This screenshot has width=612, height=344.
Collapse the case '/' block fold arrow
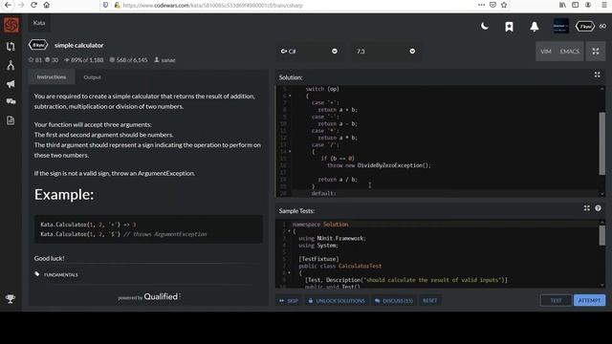(x=290, y=152)
